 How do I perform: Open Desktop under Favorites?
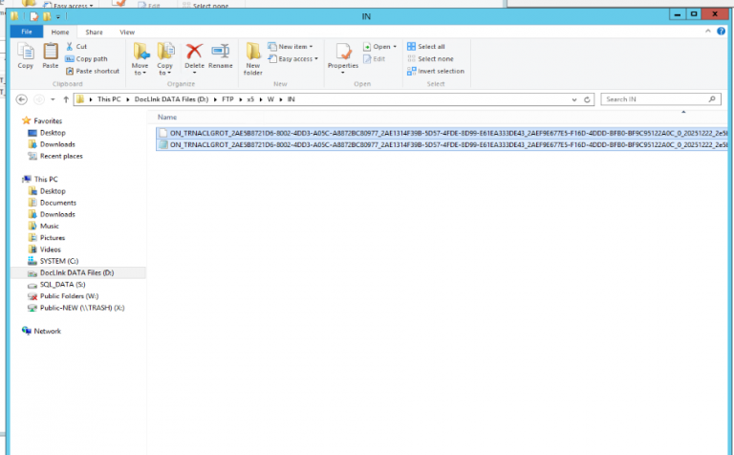(x=53, y=133)
